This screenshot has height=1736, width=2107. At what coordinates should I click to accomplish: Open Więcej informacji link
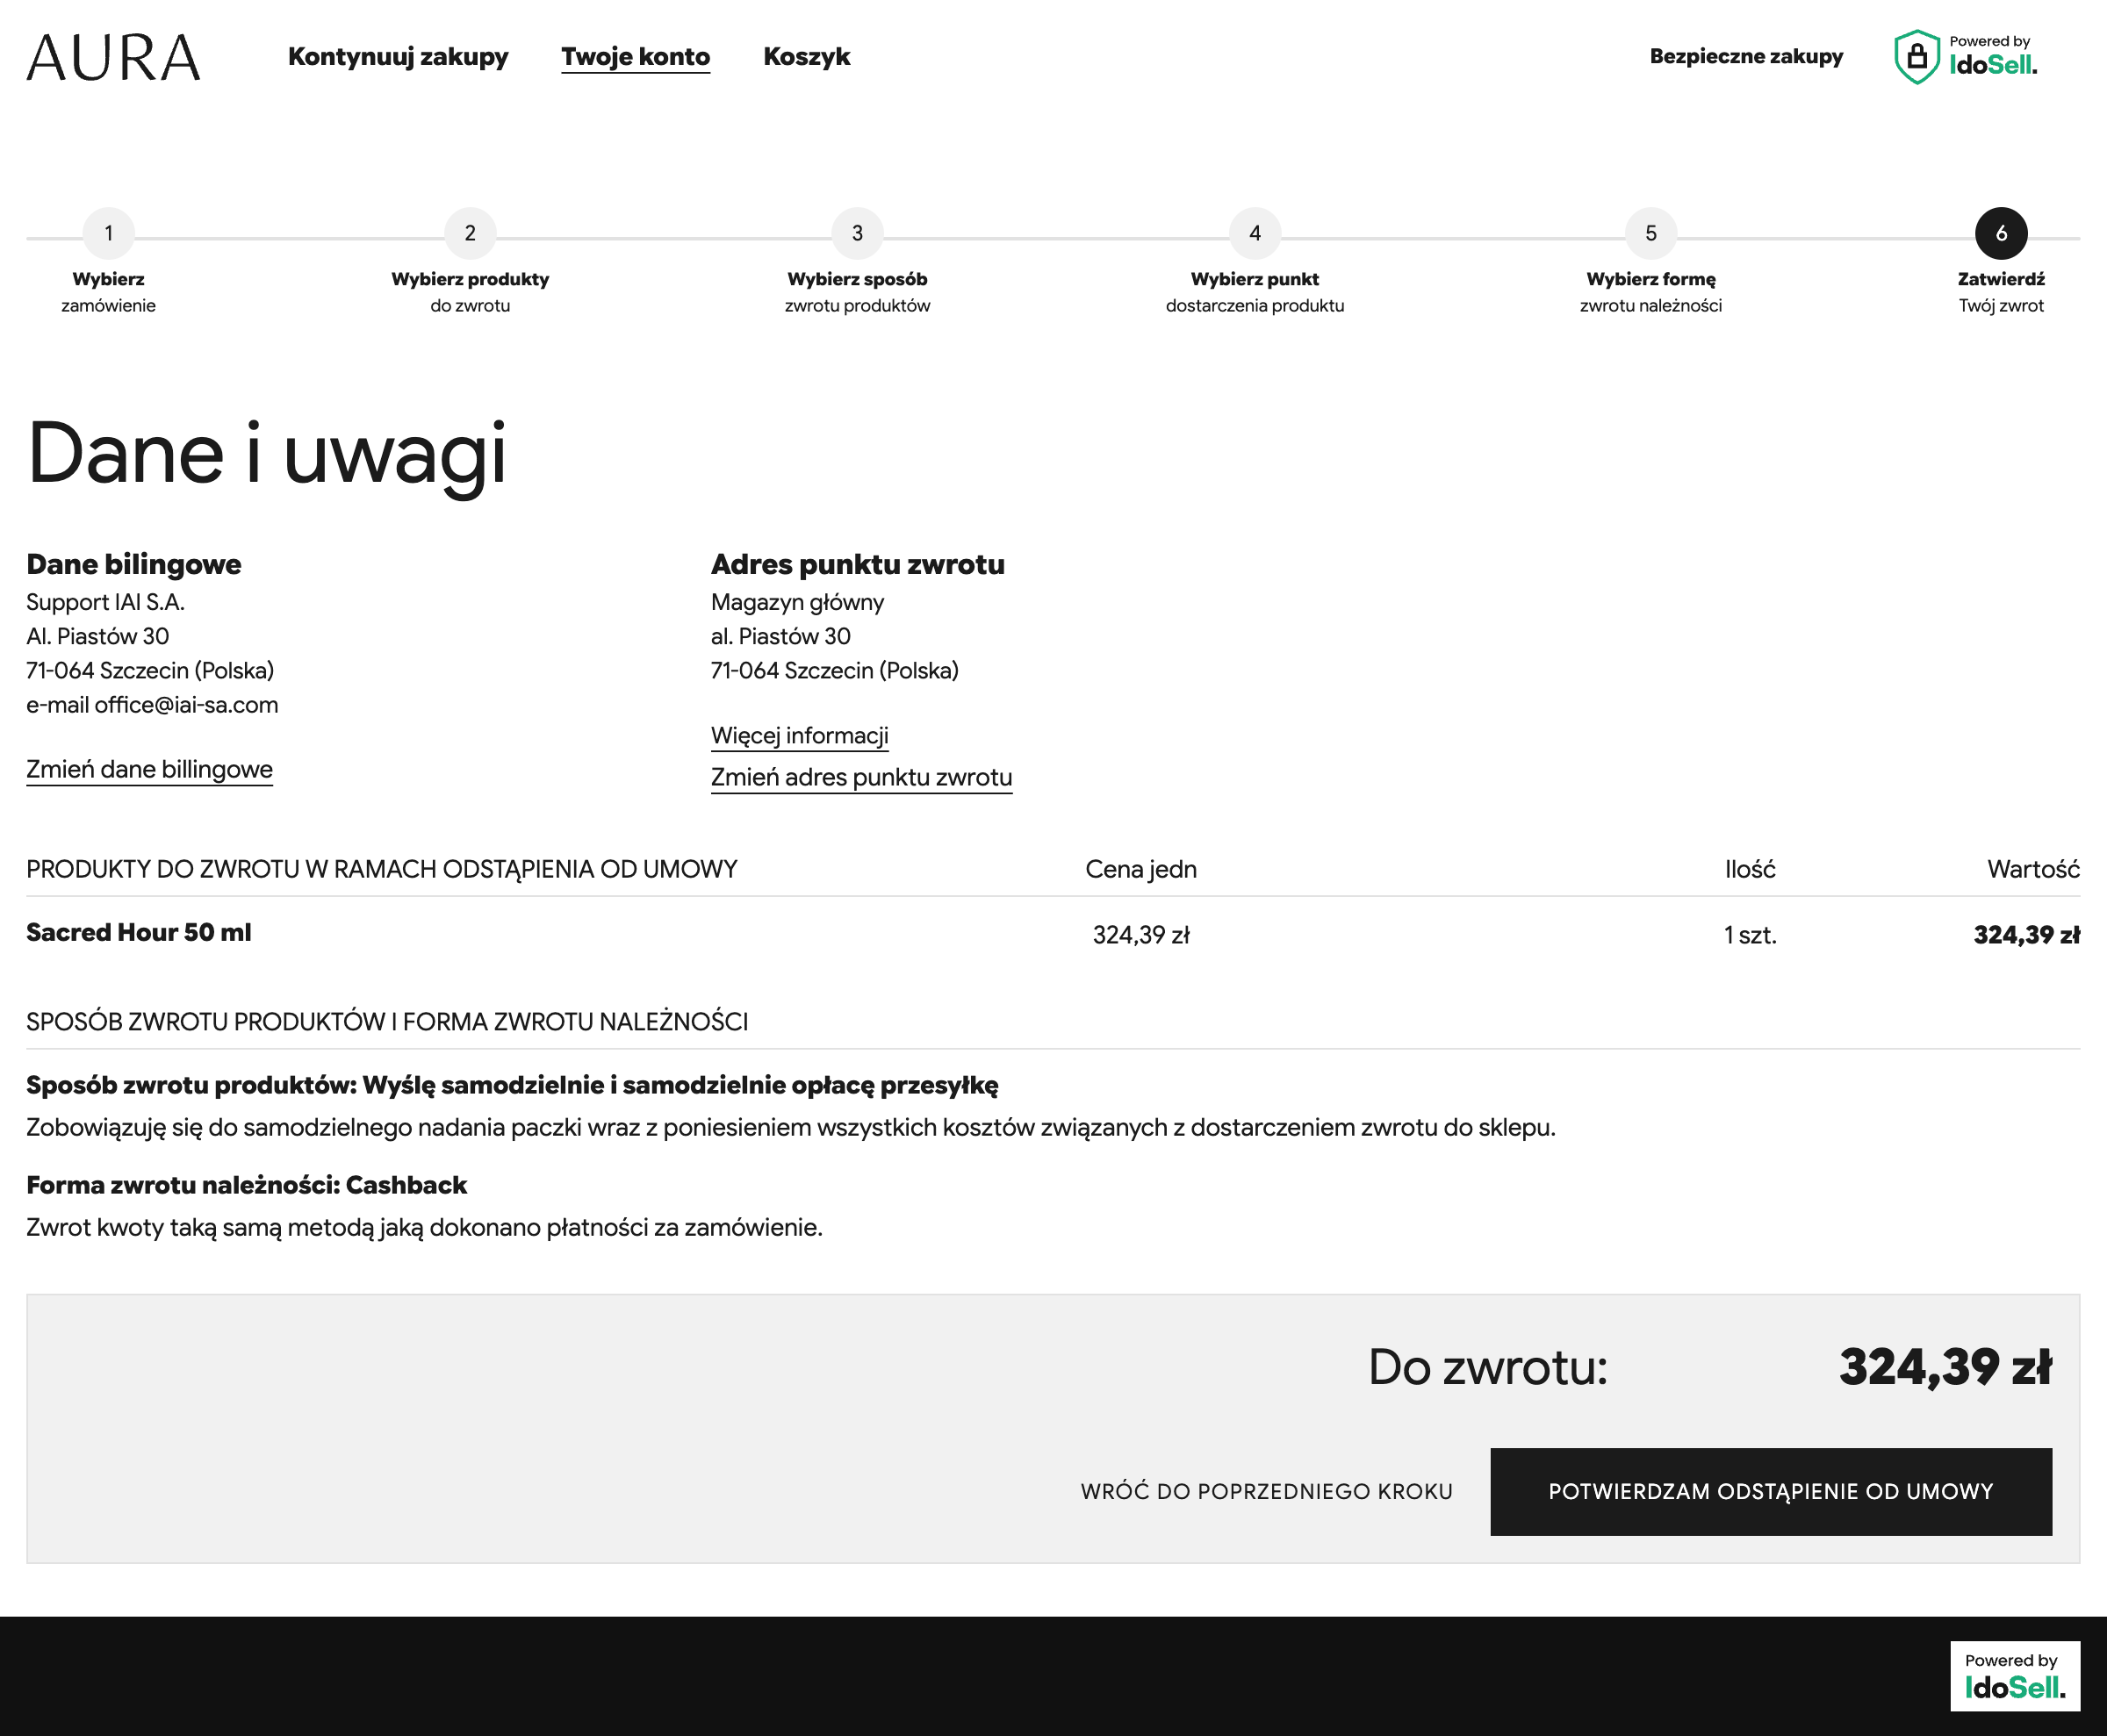tap(800, 736)
